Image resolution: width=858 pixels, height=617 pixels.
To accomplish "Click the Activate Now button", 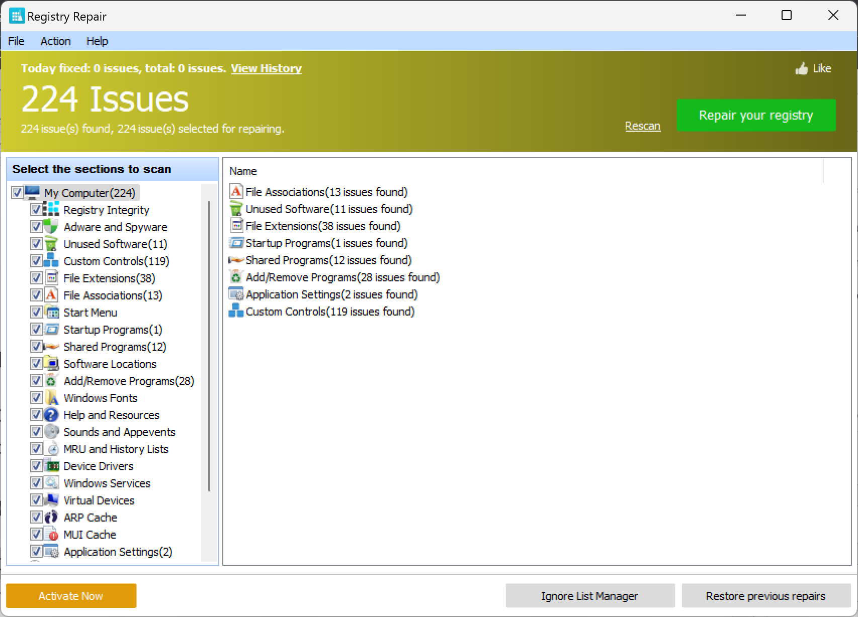I will 71,596.
